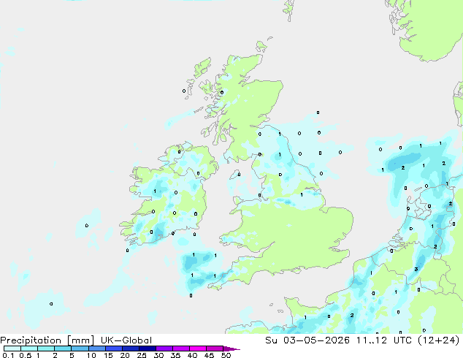Click the 45–50 mm legend swatch

click(215, 349)
